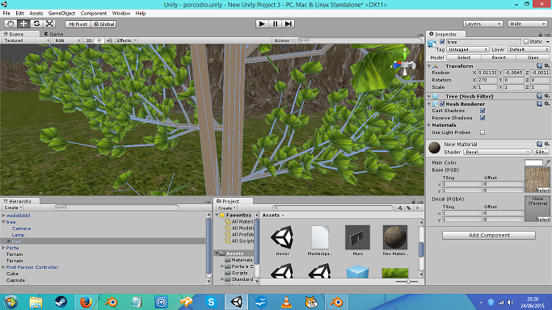Select the Decal (RGBA) texture slot
The image size is (552, 310).
537,209
